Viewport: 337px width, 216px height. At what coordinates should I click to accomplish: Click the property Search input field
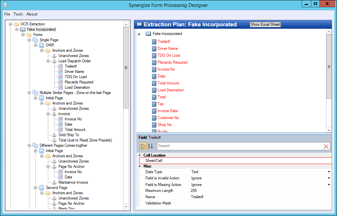click(238, 146)
